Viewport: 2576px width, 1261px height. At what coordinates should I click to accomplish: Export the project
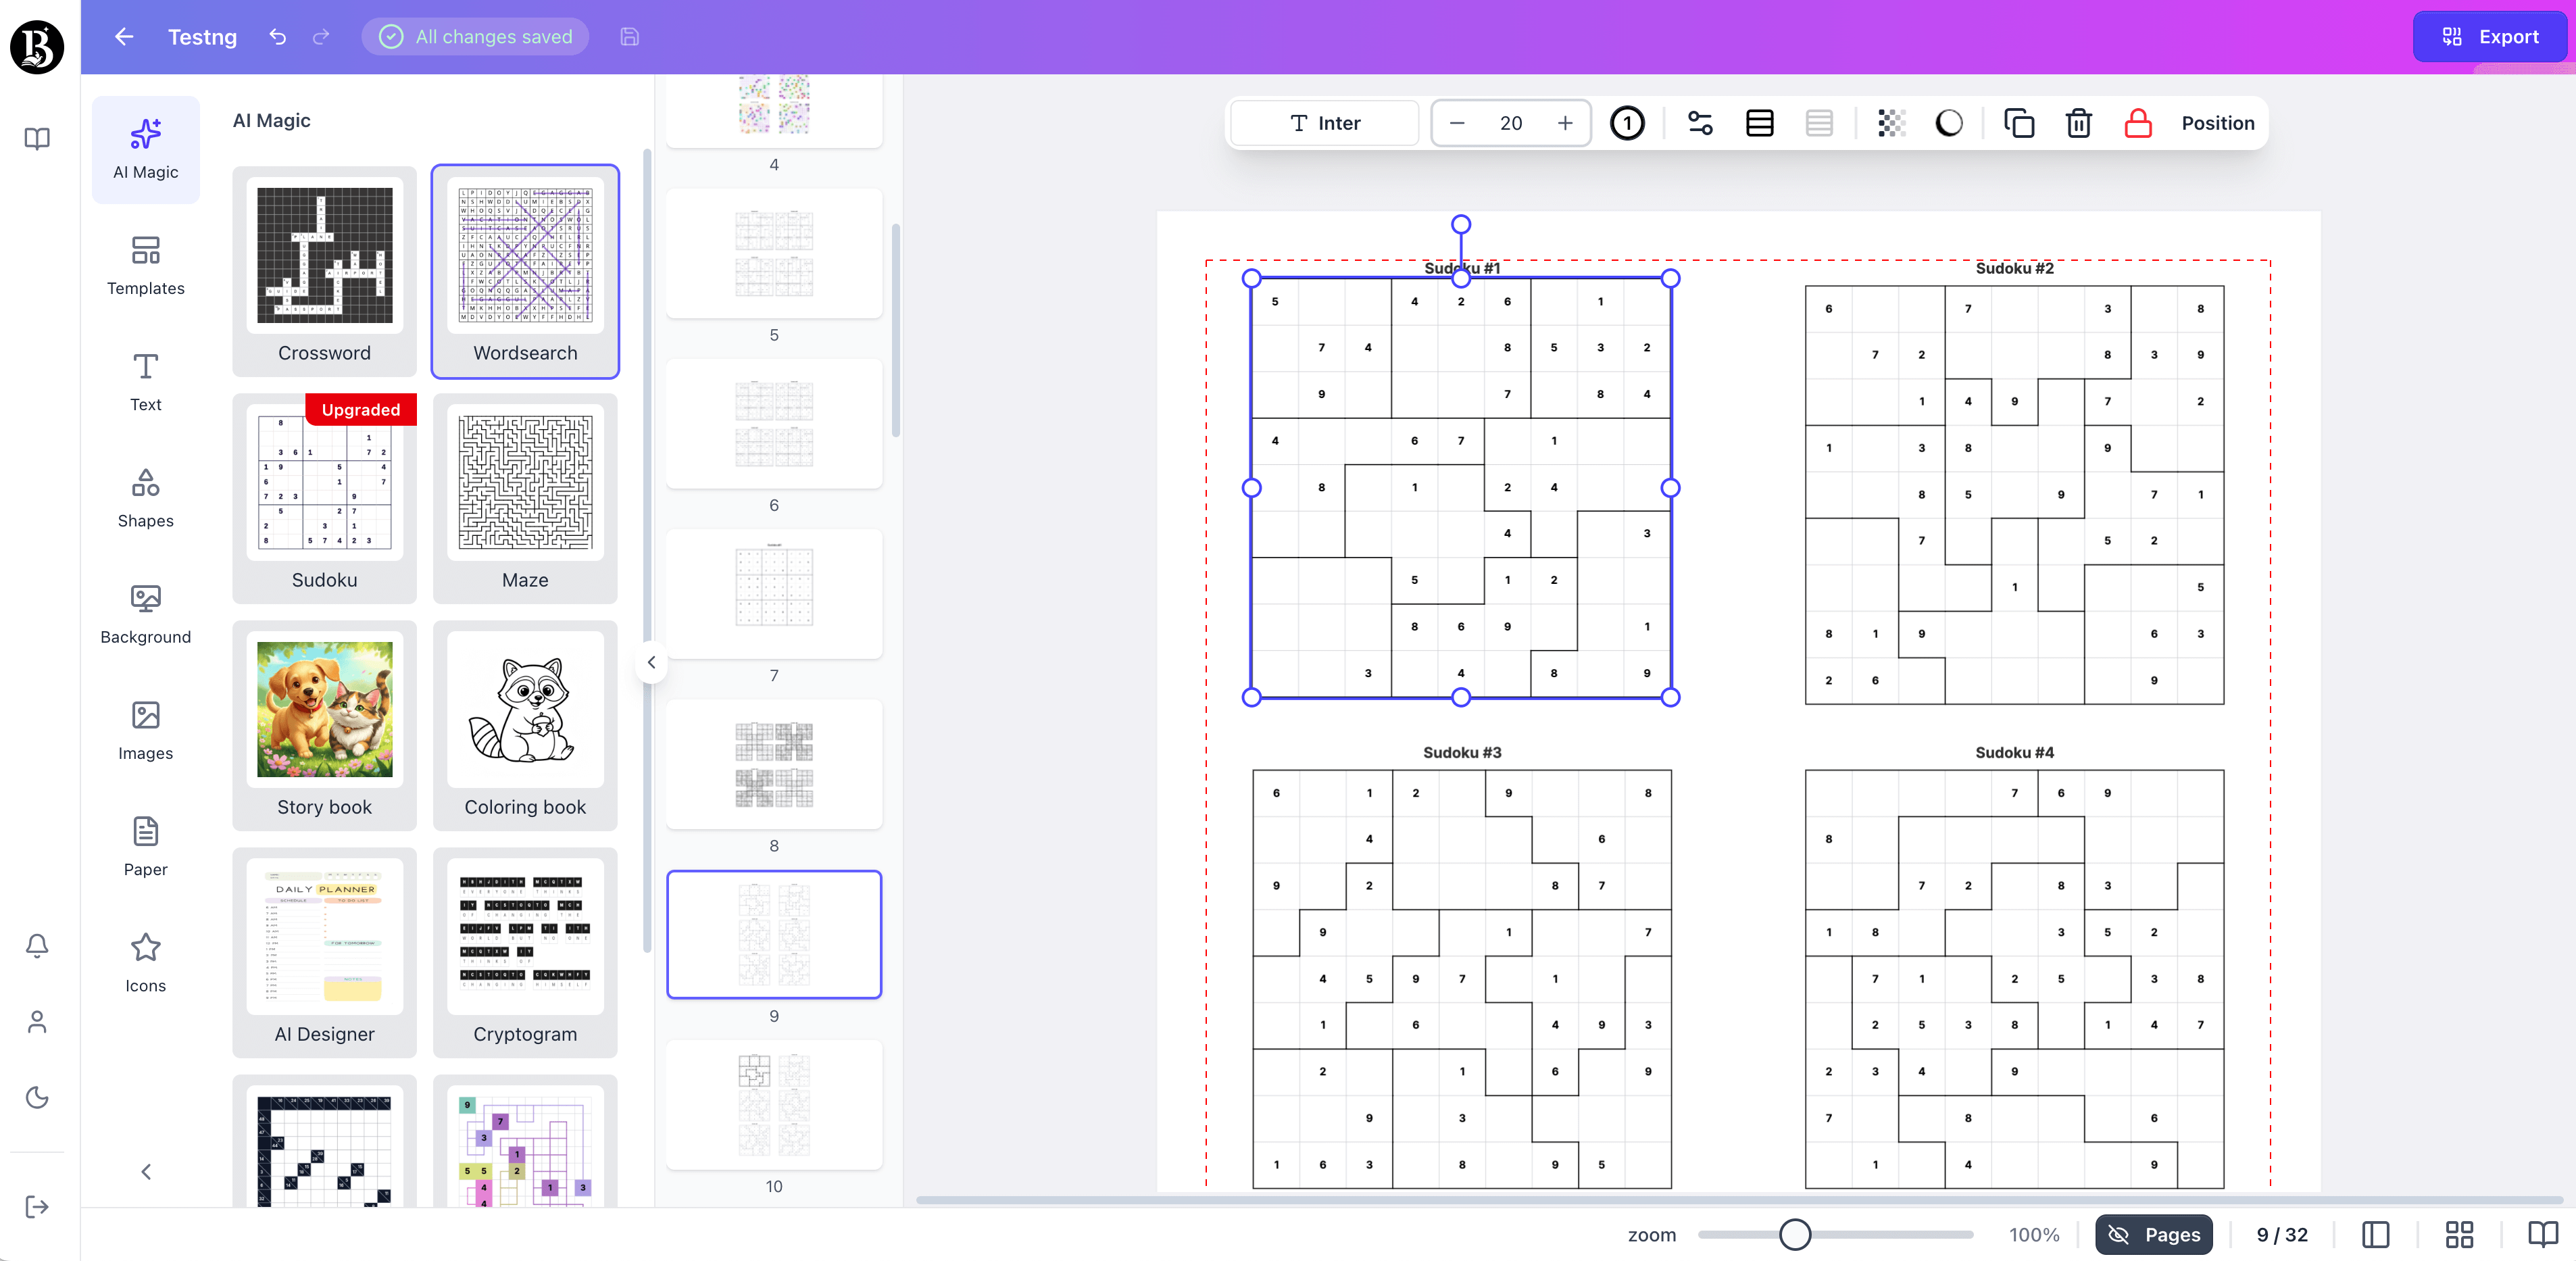pyautogui.click(x=2489, y=36)
